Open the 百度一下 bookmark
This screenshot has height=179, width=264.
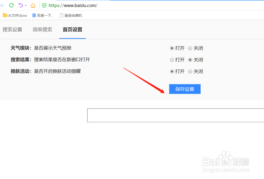42,16
